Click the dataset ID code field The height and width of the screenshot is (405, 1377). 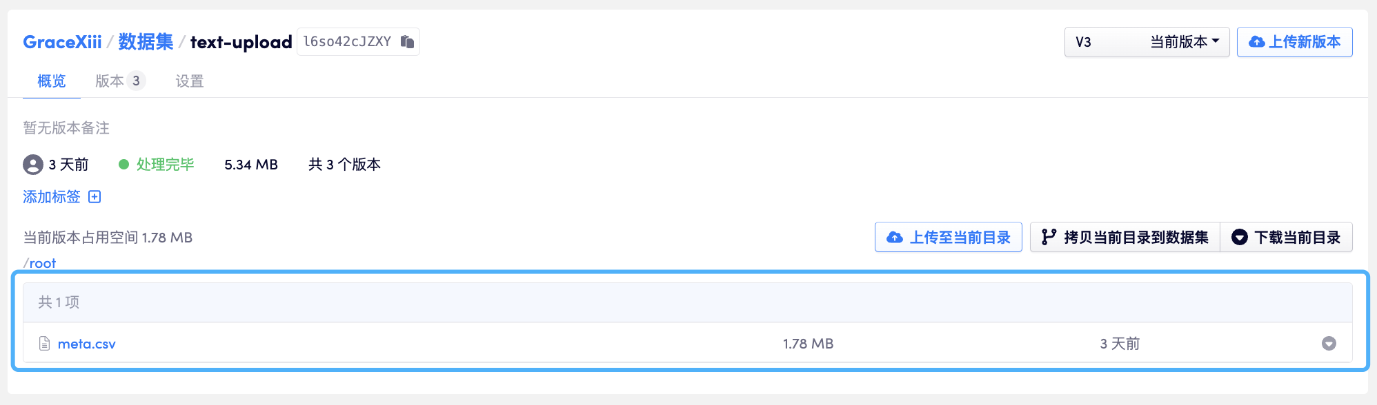click(347, 42)
